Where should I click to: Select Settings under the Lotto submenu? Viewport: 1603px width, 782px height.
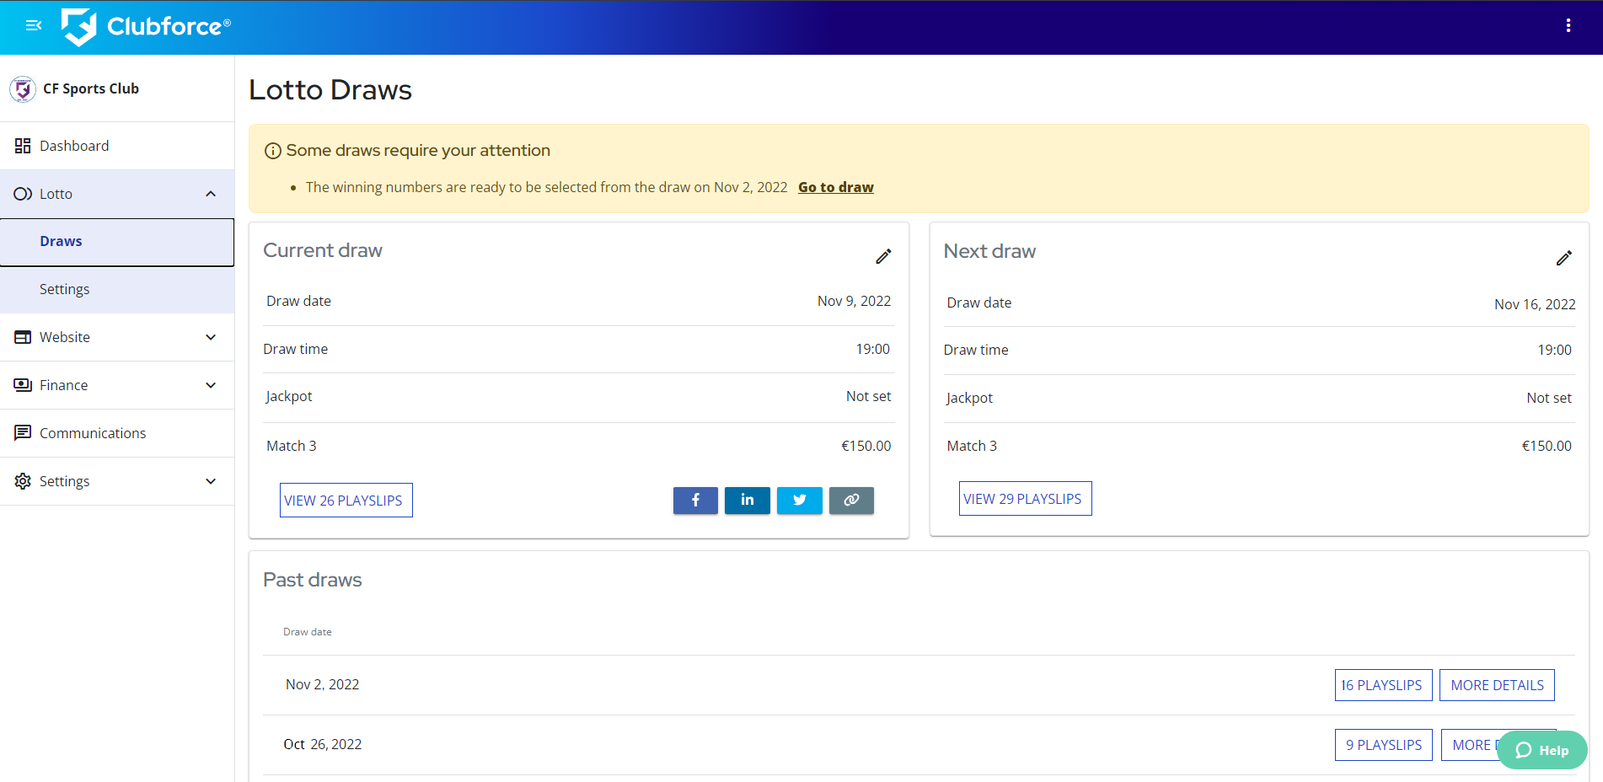[x=64, y=289]
